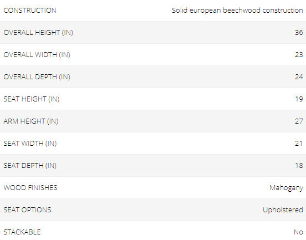Screen dimensions: 306x240
Task: Select the seat width value 21
Action: click(x=299, y=144)
